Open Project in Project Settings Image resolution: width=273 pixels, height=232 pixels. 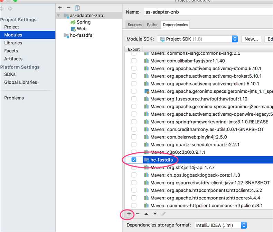11,27
